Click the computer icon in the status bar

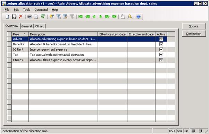coord(193,131)
